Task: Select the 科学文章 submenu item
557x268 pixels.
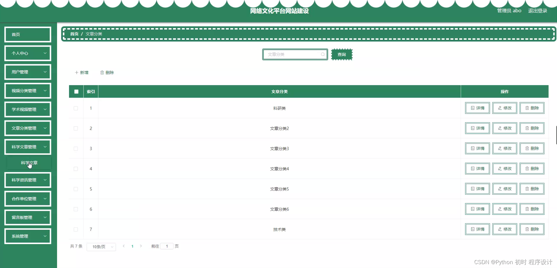Action: click(29, 163)
